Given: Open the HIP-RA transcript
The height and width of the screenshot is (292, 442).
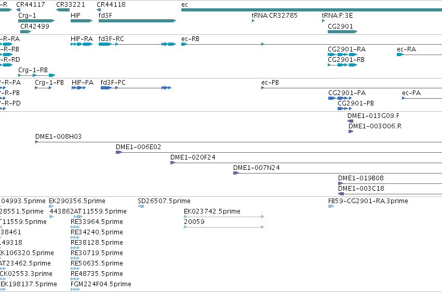Looking at the screenshot, I should click(82, 44).
